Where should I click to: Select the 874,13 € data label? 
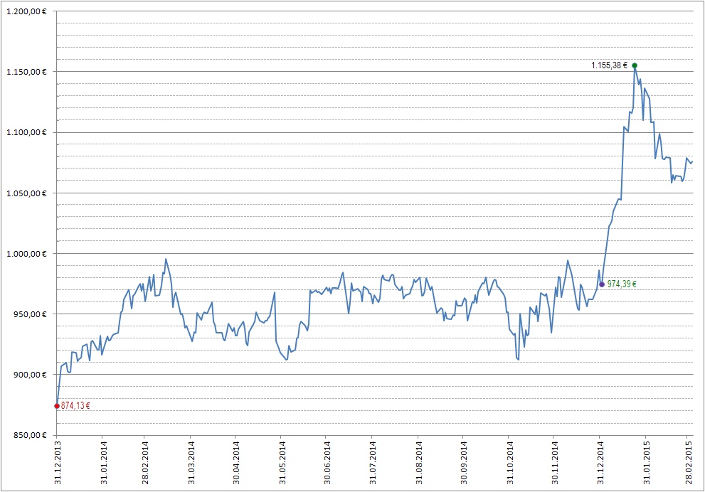[x=75, y=406]
